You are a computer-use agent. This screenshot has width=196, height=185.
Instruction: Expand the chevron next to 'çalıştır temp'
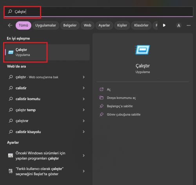coord(83,110)
